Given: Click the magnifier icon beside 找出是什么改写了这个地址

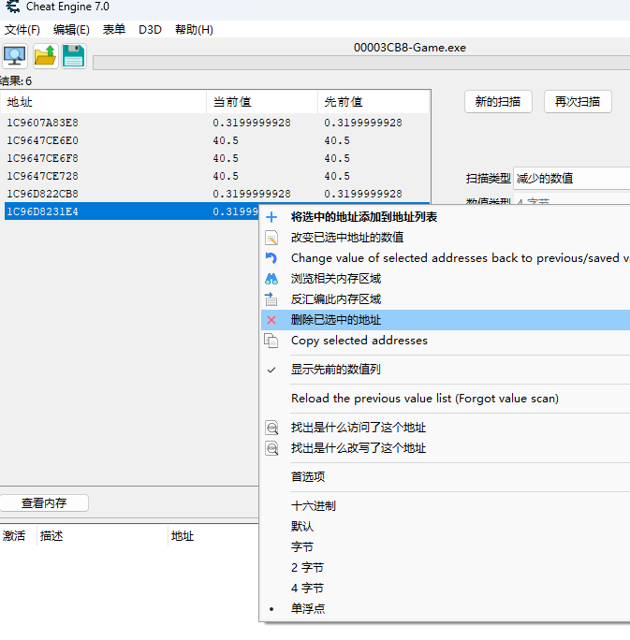Looking at the screenshot, I should tap(271, 448).
